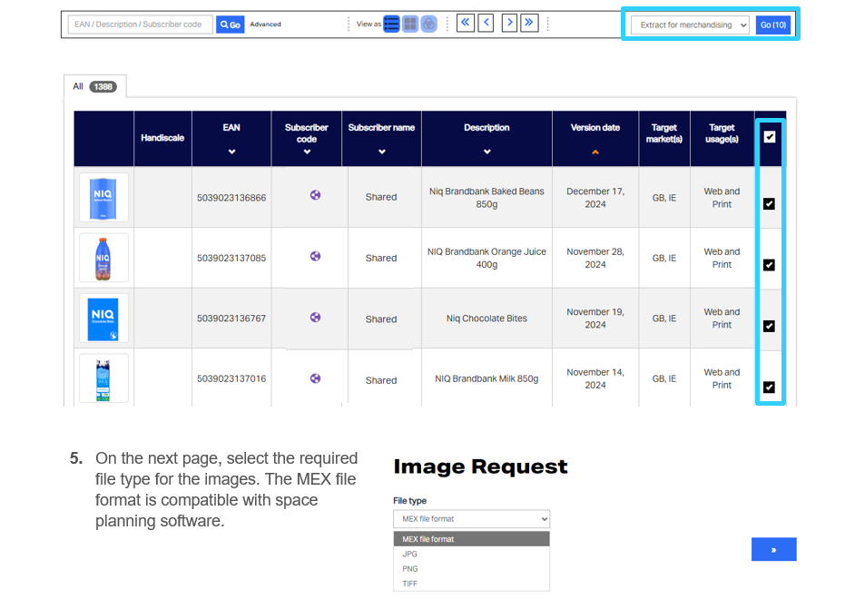The height and width of the screenshot is (599, 855).
Task: Click November 28, 2024 version date
Action: [x=595, y=258]
